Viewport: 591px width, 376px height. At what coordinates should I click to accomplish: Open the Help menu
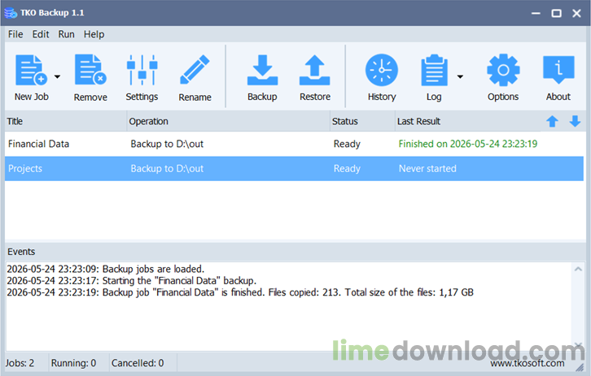[94, 34]
